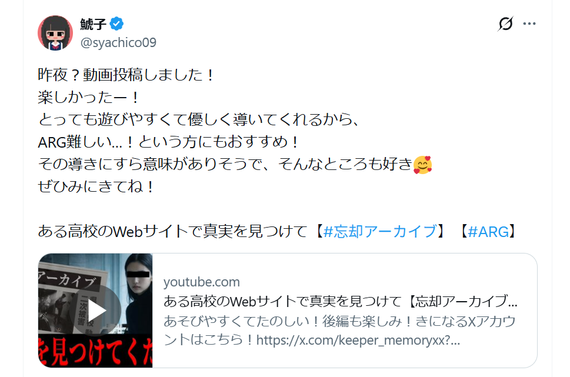The height and width of the screenshot is (377, 570).
Task: Click the smiling-face-with-hearts emoji
Action: pos(423,165)
